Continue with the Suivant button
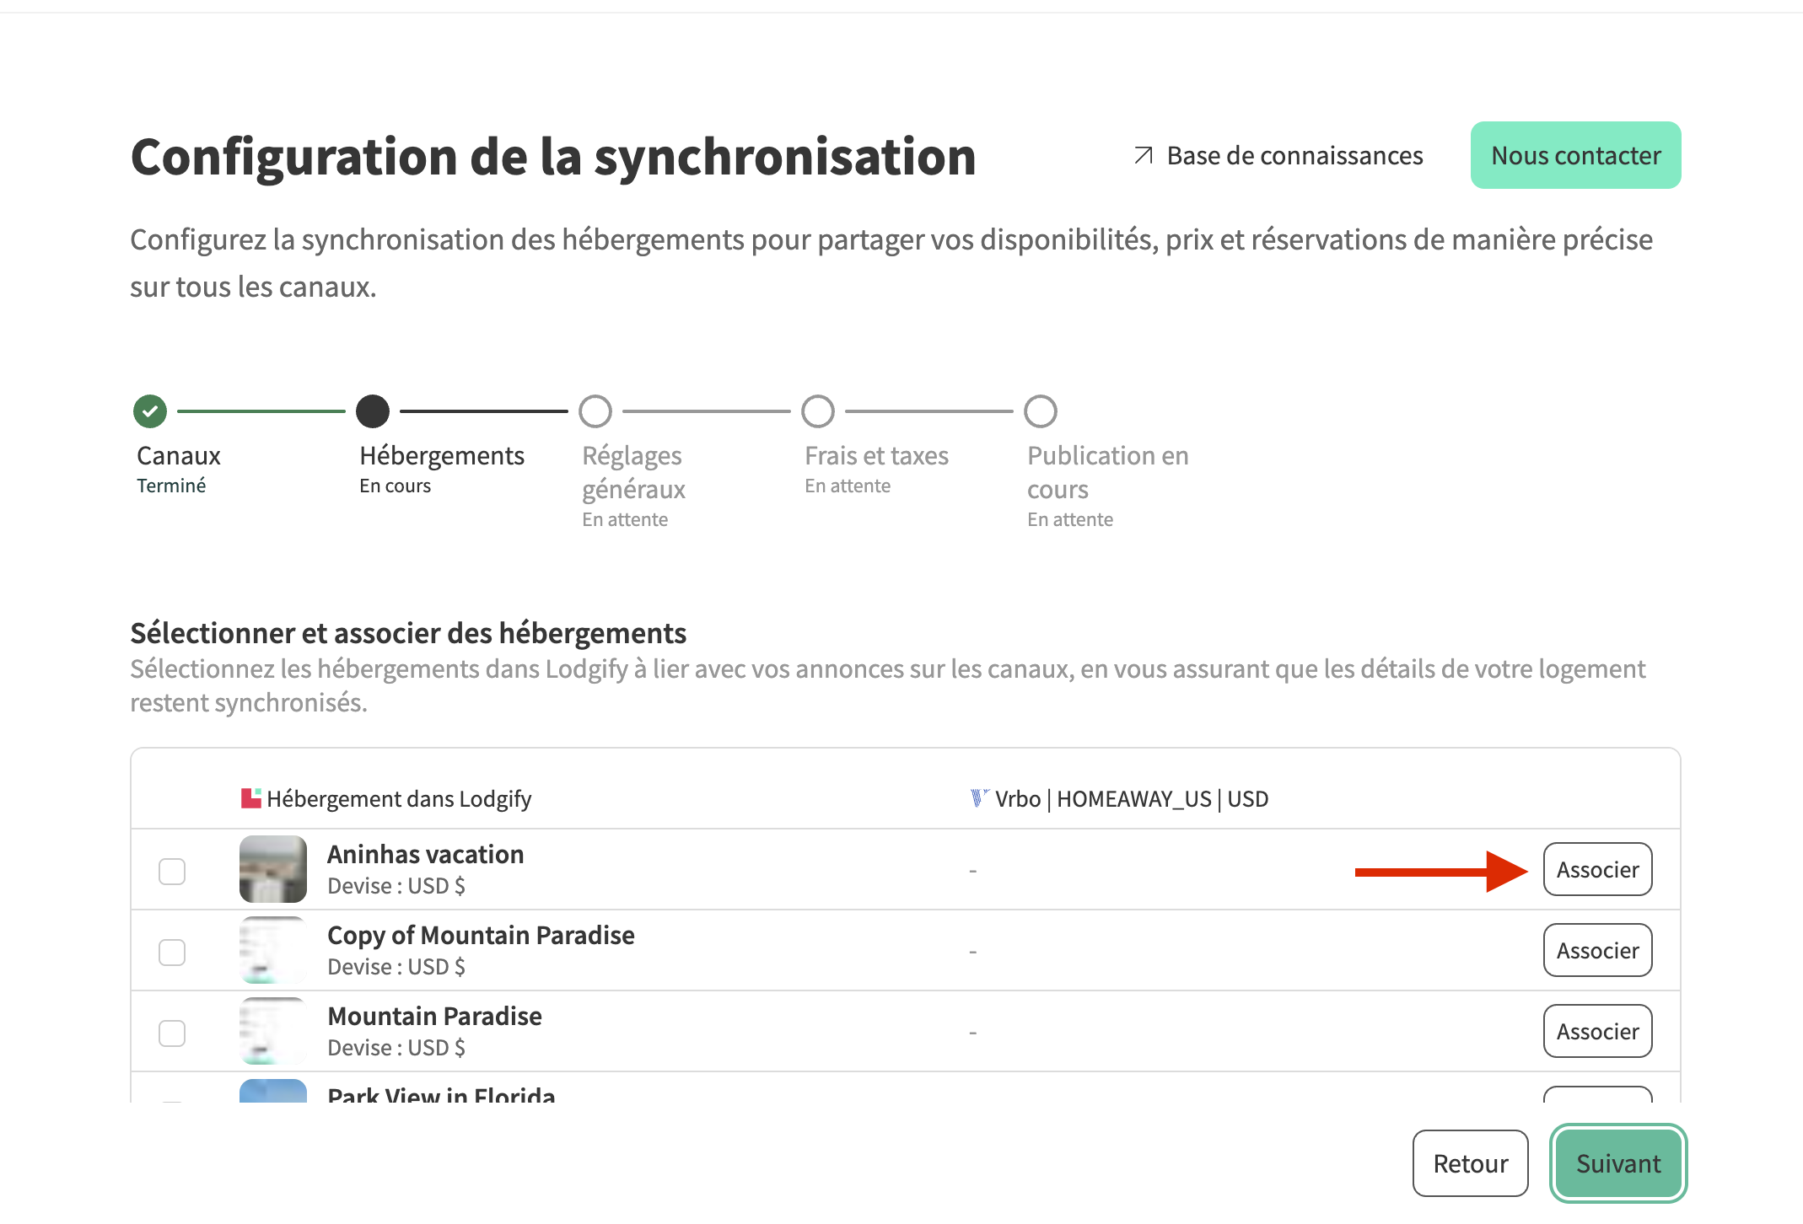Image resolution: width=1803 pixels, height=1224 pixels. pyautogui.click(x=1617, y=1163)
